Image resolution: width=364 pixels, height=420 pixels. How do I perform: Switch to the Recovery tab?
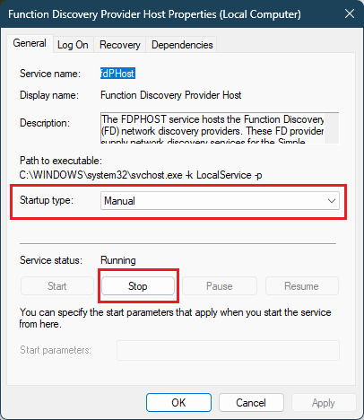[120, 45]
